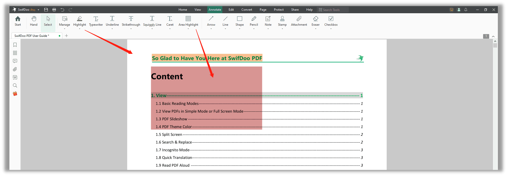The width and height of the screenshot is (507, 176).
Task: Open the bookmarks sidebar panel
Action: (x=15, y=45)
